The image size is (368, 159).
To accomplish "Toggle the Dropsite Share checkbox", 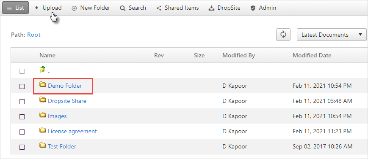I will tap(22, 102).
